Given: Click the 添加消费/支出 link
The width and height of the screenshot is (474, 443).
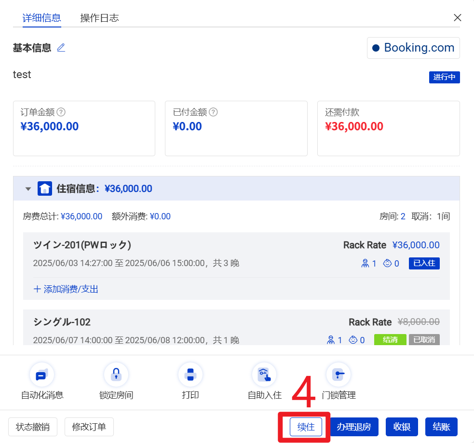Looking at the screenshot, I should (66, 289).
